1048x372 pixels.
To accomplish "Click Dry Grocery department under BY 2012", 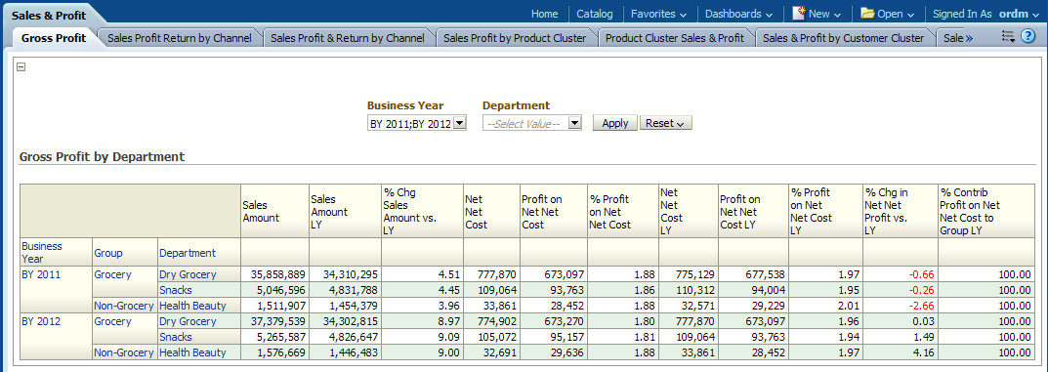I will (x=188, y=321).
